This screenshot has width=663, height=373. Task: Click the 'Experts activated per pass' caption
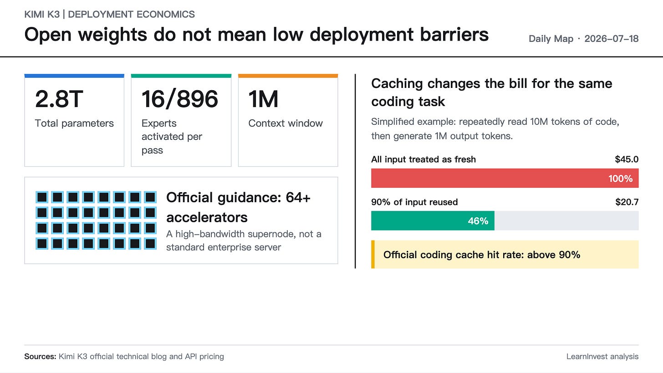coord(172,137)
